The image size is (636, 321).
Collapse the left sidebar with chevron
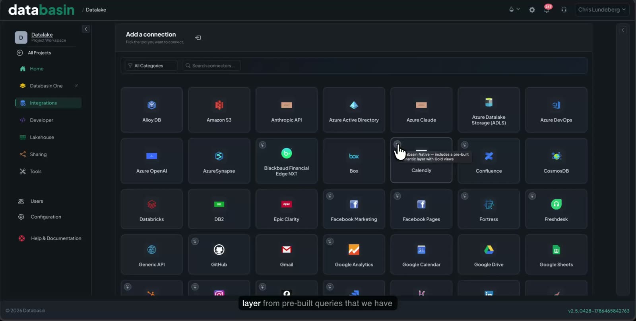(85, 29)
